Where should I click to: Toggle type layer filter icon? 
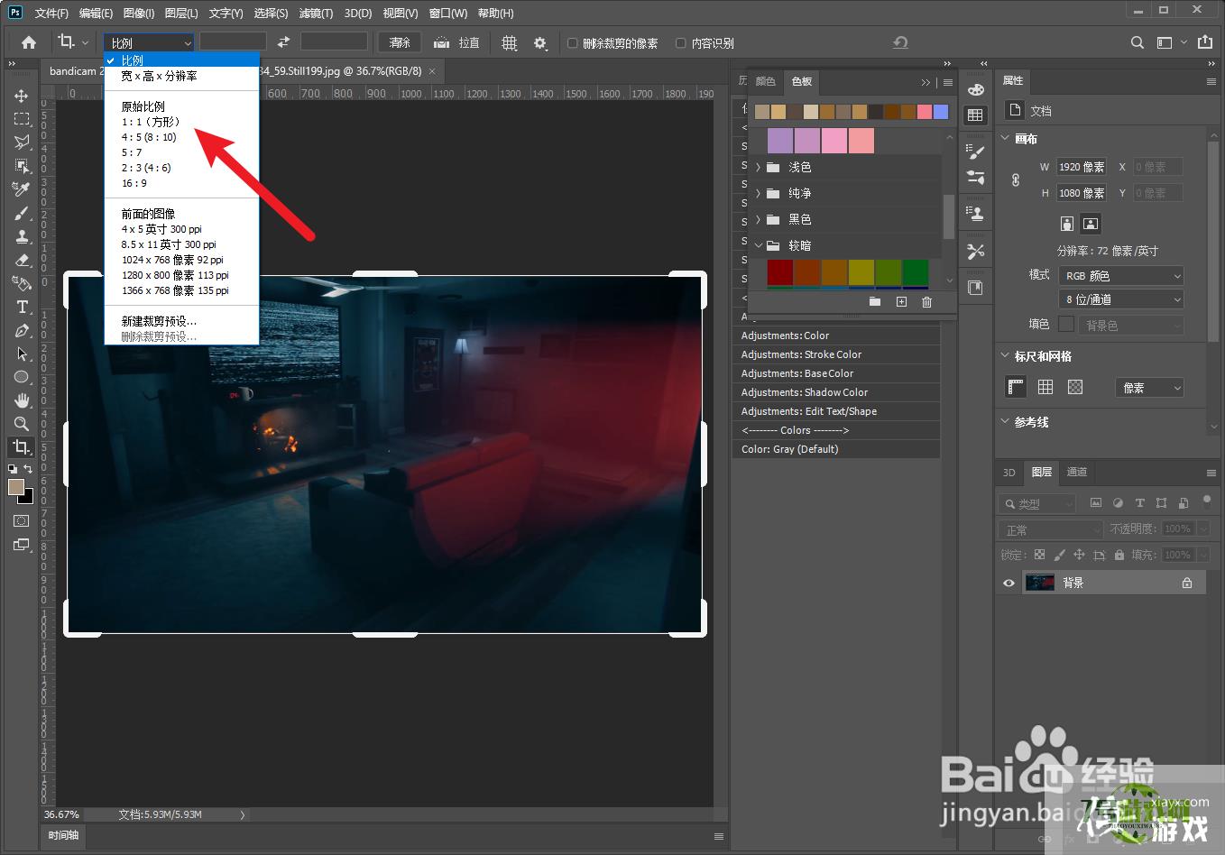[x=1139, y=503]
